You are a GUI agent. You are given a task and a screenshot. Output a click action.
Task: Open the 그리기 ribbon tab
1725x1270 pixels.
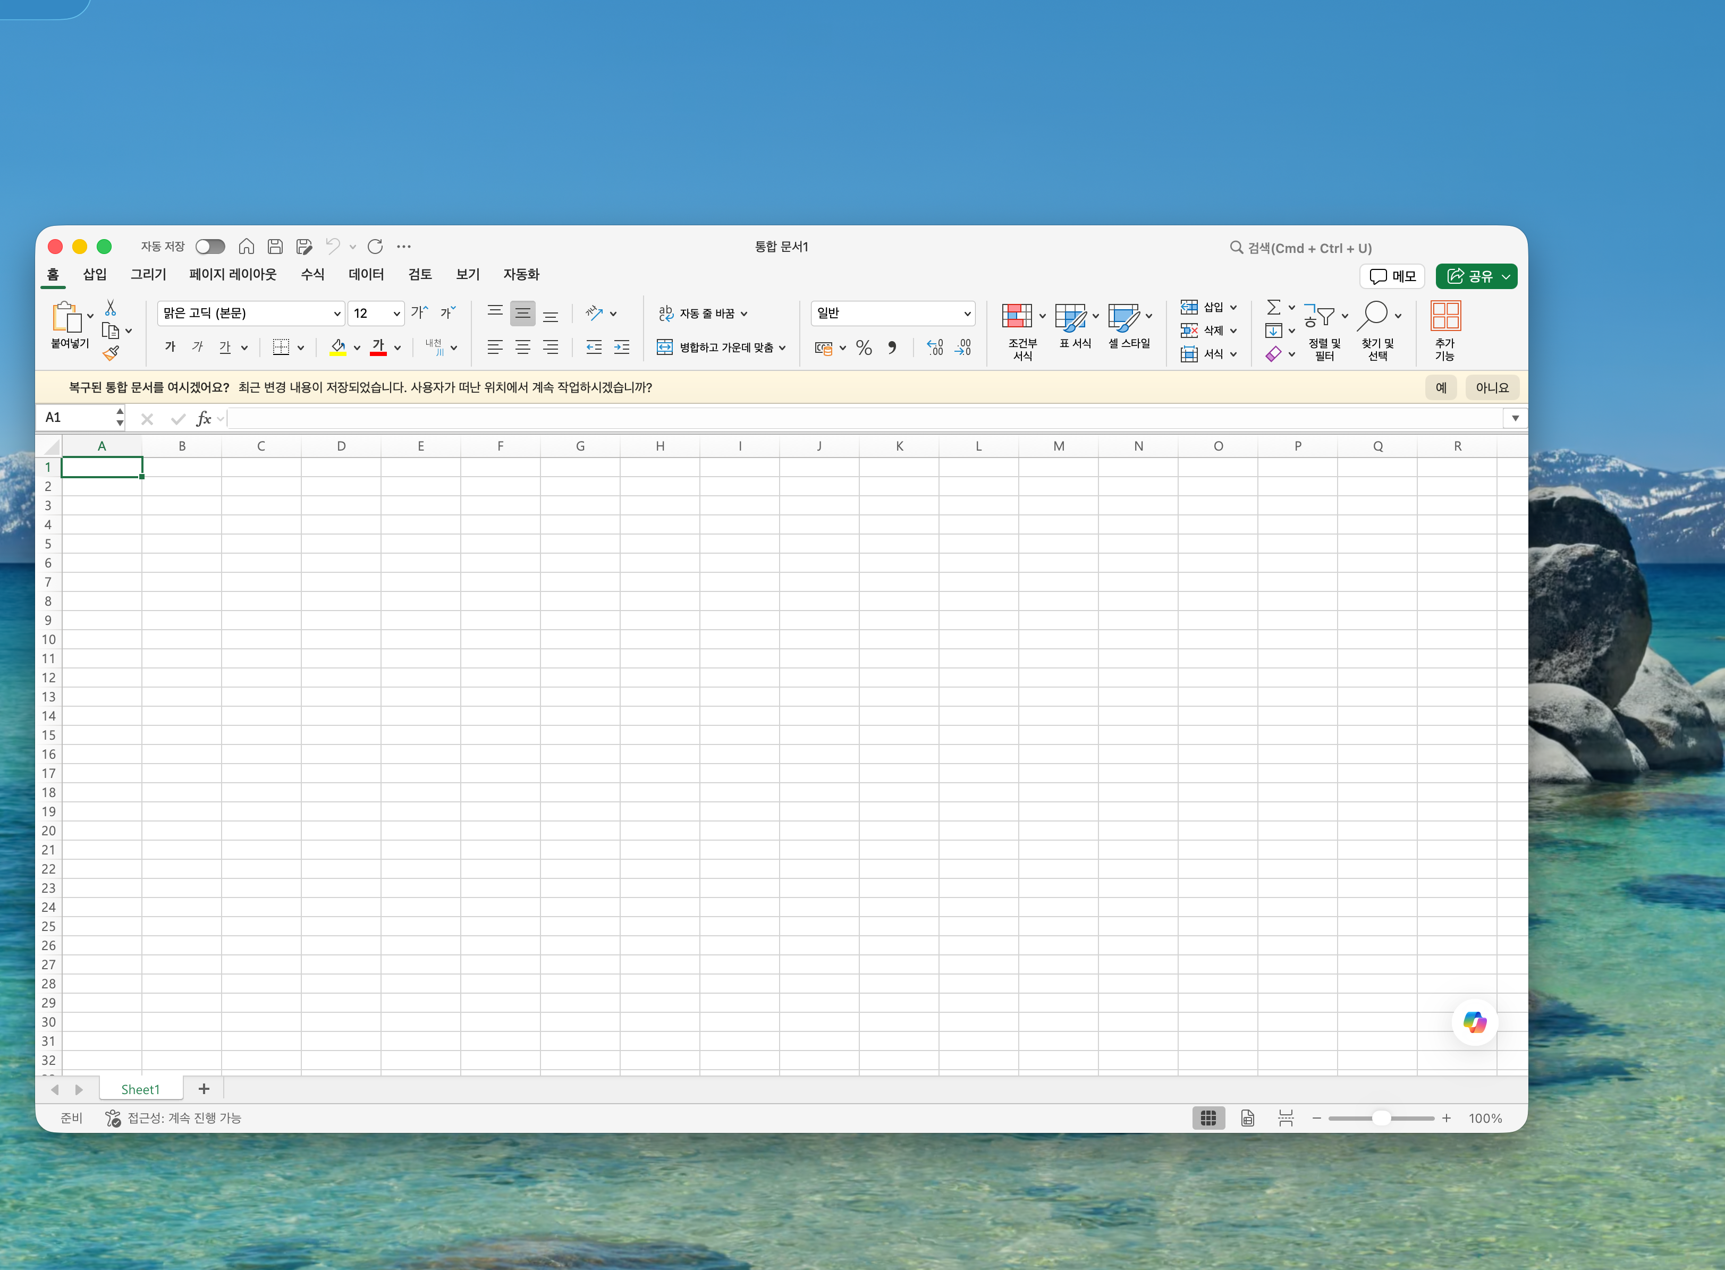click(148, 274)
